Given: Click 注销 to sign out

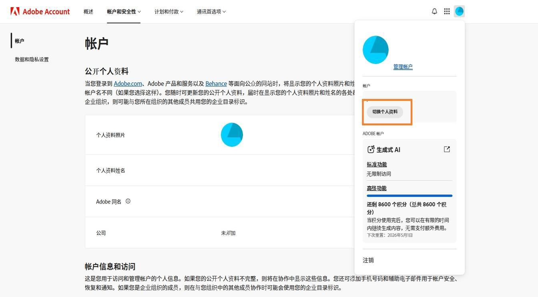Looking at the screenshot, I should point(368,260).
